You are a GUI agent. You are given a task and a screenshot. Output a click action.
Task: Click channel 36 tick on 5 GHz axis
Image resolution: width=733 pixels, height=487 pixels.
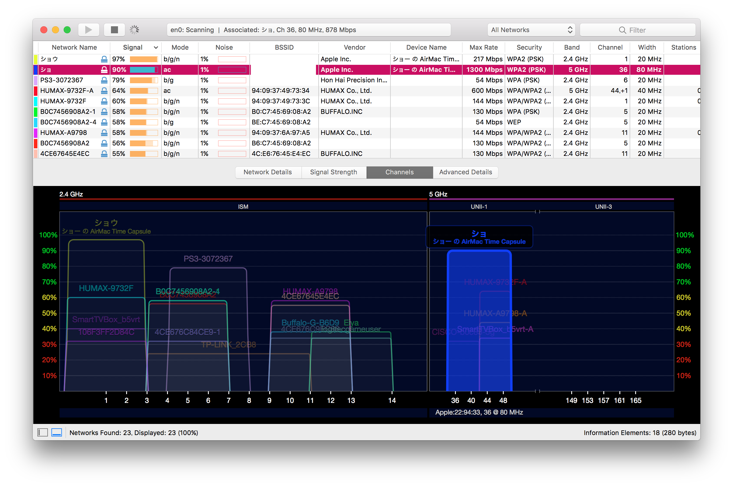(455, 400)
